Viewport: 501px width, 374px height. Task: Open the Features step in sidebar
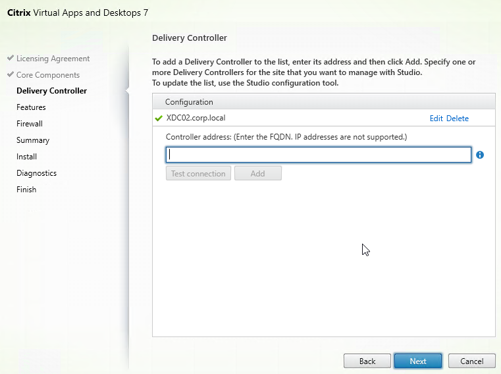(31, 107)
